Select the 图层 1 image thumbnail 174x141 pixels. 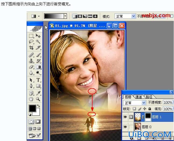click(138, 117)
